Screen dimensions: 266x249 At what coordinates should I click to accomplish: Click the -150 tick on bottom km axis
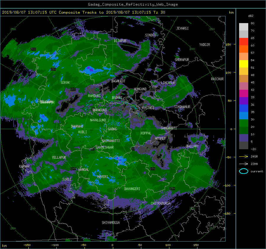click(27, 245)
